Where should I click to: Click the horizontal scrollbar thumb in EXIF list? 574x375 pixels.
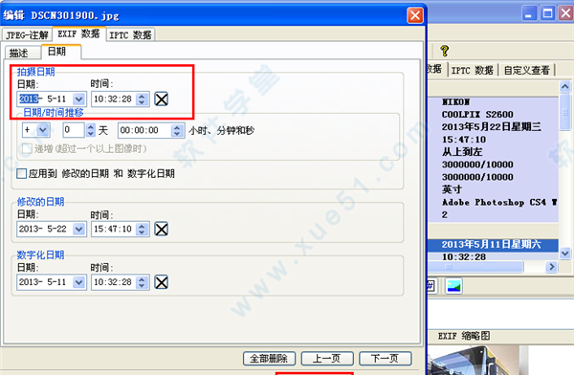tap(475, 267)
